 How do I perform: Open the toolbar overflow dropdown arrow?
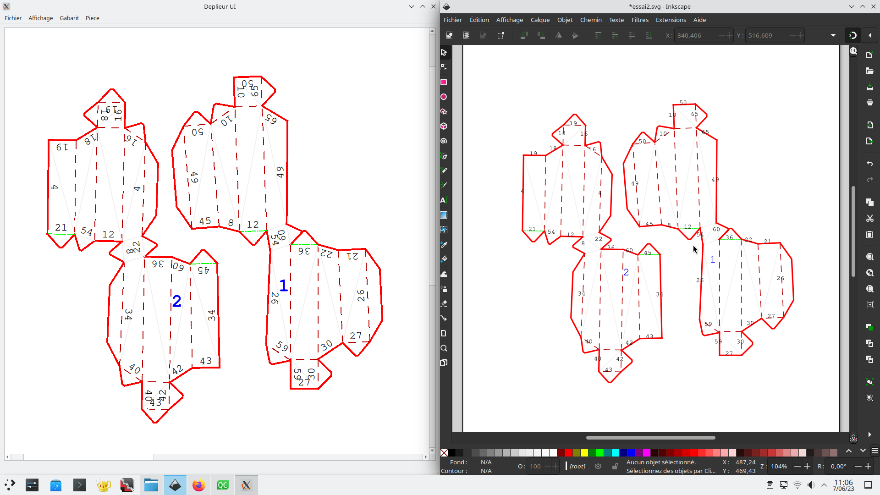(x=833, y=35)
